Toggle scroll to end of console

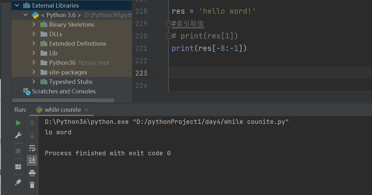click(x=32, y=160)
